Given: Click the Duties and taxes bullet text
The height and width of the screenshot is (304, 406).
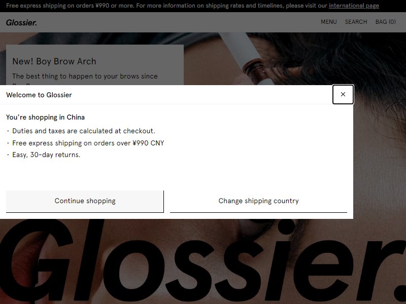Looking at the screenshot, I should click(x=84, y=131).
